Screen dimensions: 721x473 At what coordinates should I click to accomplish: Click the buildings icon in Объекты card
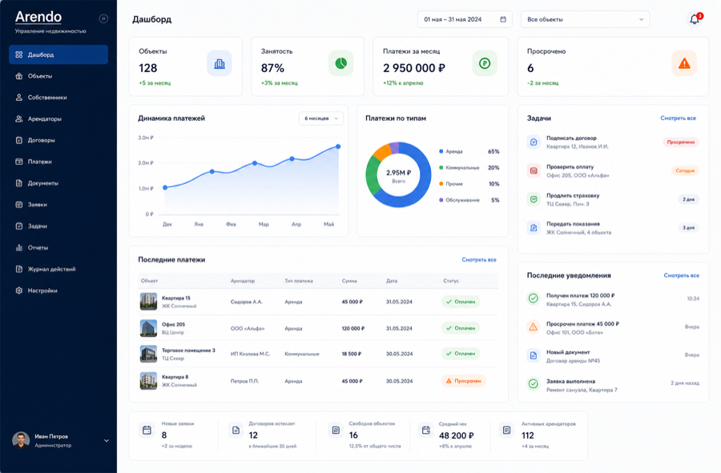[220, 63]
